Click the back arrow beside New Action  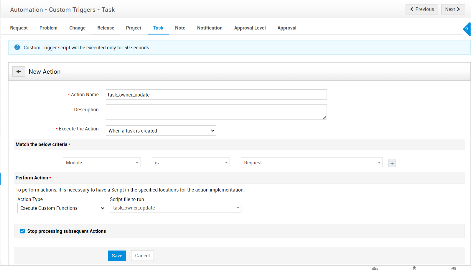pyautogui.click(x=19, y=72)
